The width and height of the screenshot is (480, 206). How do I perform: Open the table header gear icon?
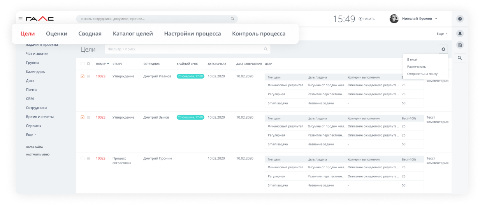click(x=88, y=64)
